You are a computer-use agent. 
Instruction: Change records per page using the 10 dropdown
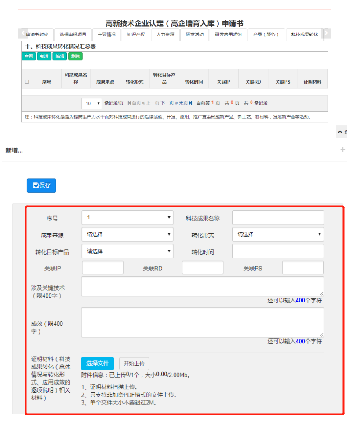(x=91, y=102)
